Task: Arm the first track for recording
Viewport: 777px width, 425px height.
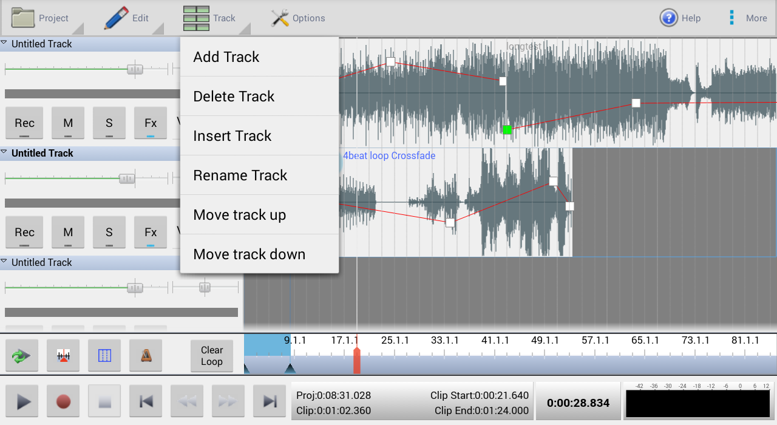Action: tap(24, 123)
